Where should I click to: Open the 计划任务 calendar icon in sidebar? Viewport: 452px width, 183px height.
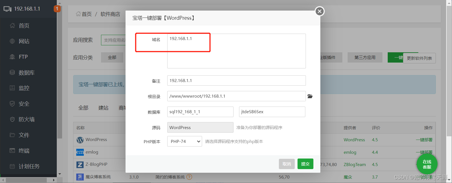pyautogui.click(x=12, y=166)
